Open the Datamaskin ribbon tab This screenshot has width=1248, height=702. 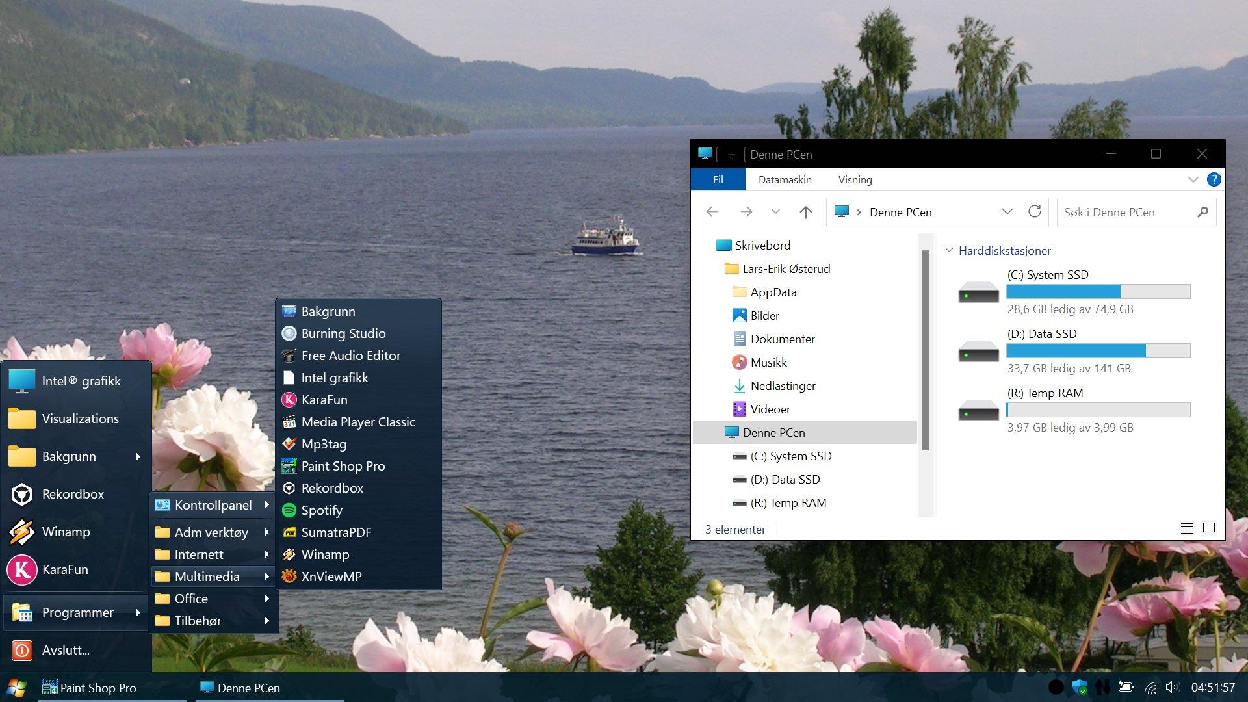tap(785, 180)
